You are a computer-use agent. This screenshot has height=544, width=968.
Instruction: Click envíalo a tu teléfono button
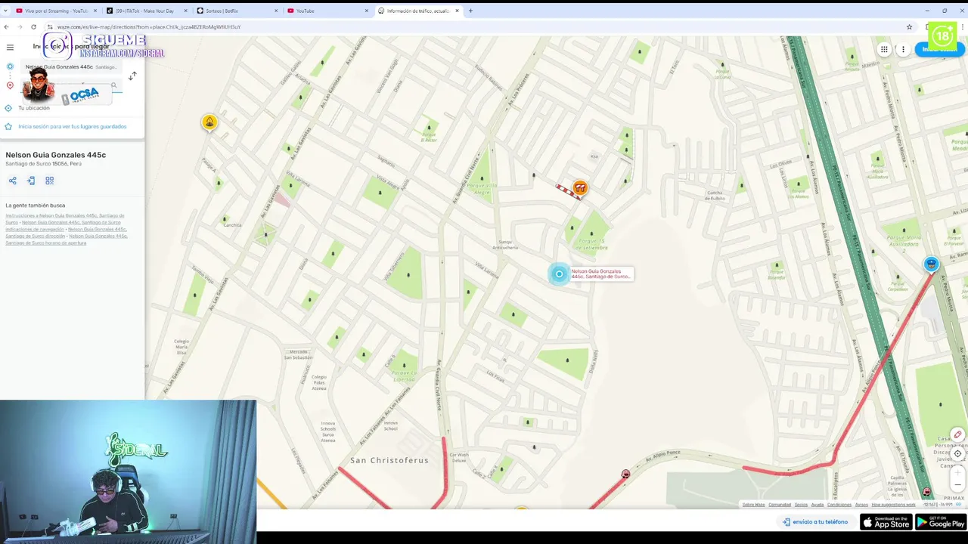815,522
